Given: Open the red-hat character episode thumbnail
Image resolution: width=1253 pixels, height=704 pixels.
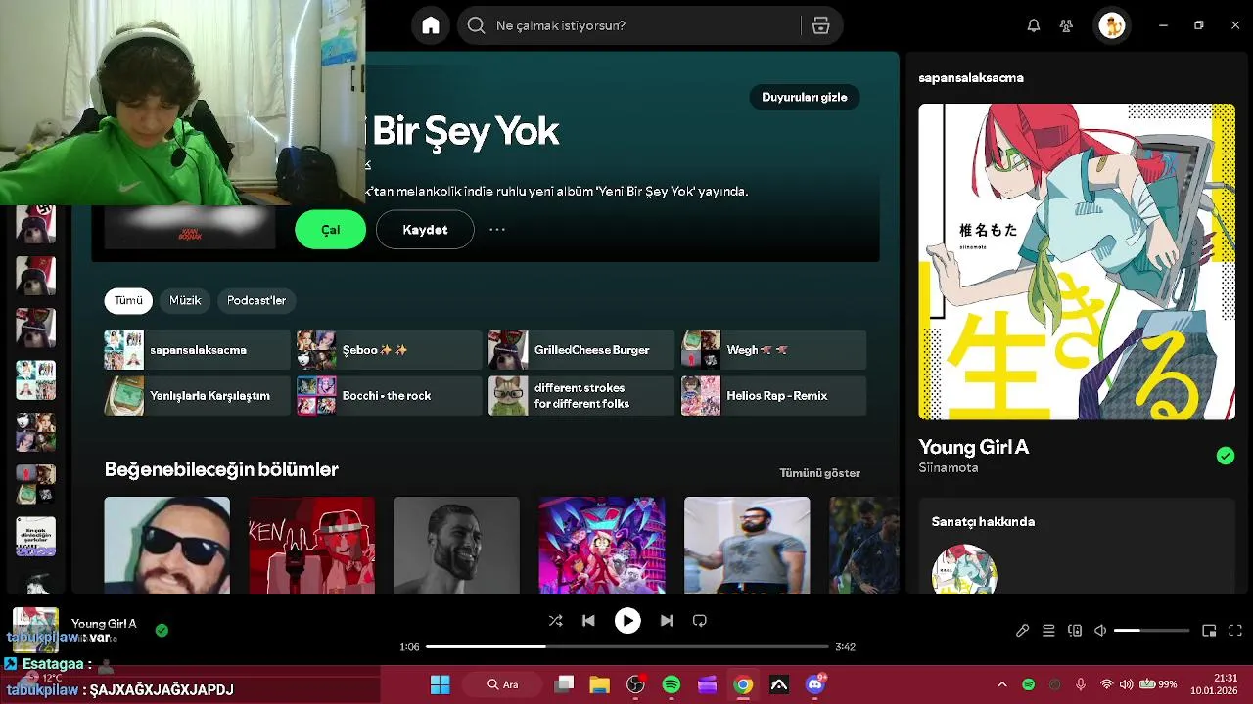Looking at the screenshot, I should pos(311,546).
